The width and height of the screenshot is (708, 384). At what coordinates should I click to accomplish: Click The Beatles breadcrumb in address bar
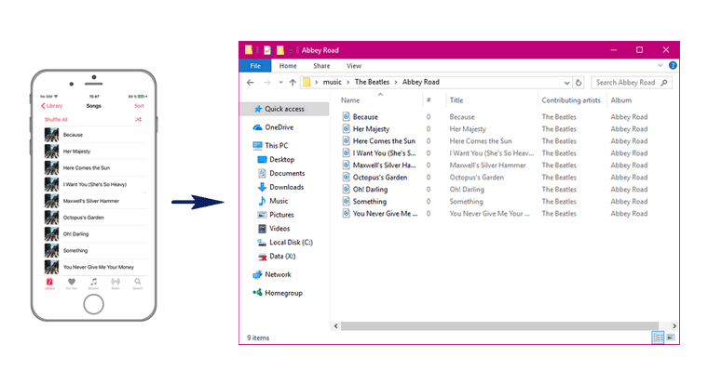pyautogui.click(x=372, y=82)
